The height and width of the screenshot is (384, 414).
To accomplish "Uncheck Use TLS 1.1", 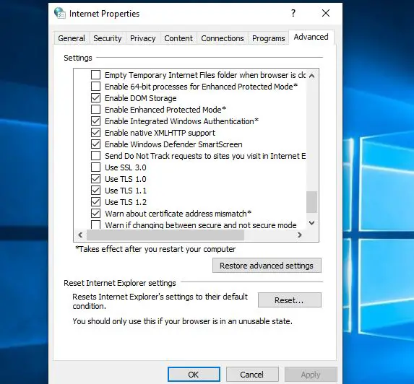I will point(95,191).
